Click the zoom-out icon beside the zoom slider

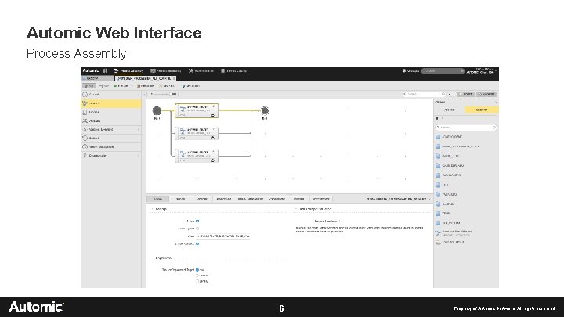[x=150, y=94]
